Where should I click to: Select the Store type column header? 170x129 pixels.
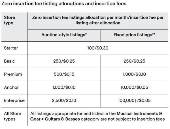(9, 20)
